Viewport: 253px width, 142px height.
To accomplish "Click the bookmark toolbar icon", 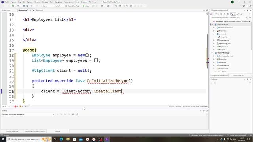I will point(131,6).
